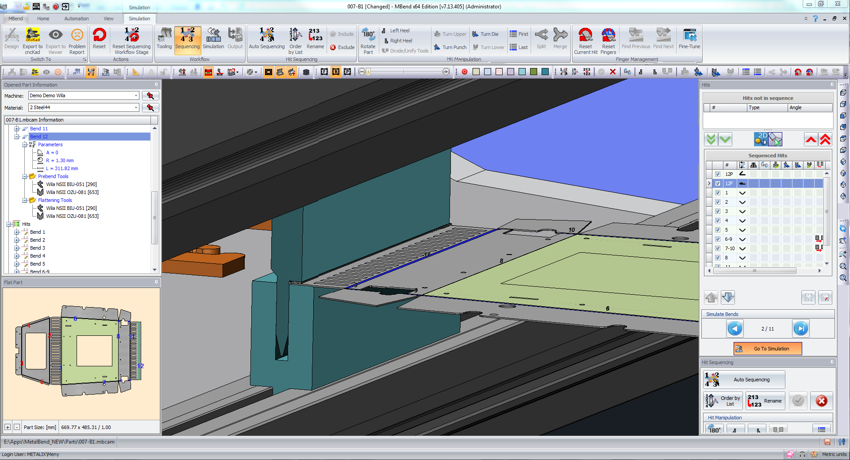
Task: Run Auto Sequencing from ribbon
Action: [x=267, y=38]
